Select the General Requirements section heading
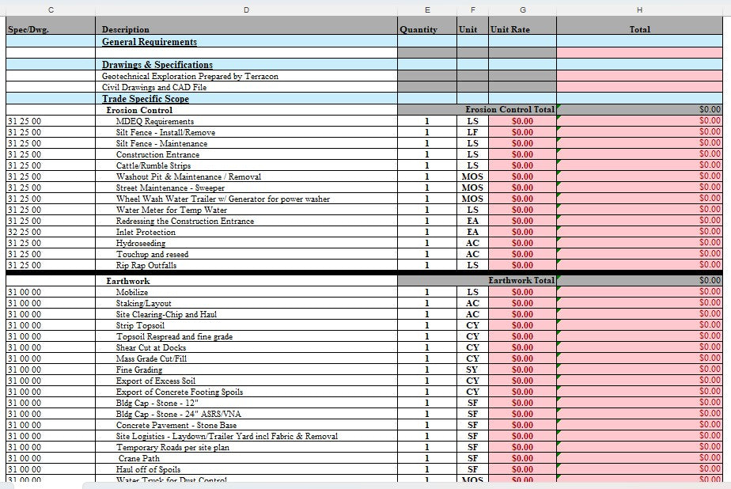 tap(150, 42)
